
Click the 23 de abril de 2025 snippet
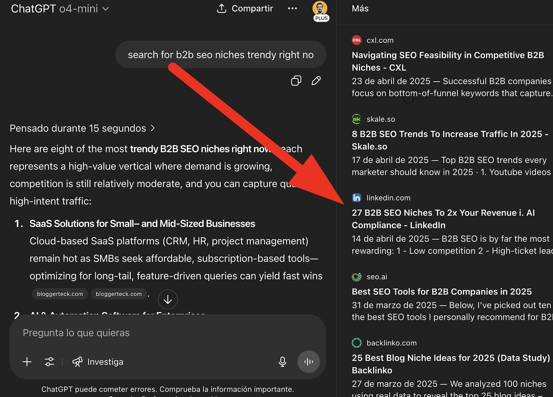pyautogui.click(x=452, y=87)
